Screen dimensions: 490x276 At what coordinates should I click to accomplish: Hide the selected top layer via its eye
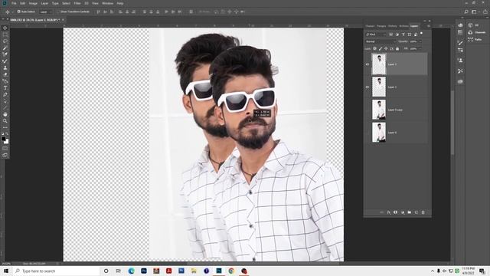tap(367, 64)
